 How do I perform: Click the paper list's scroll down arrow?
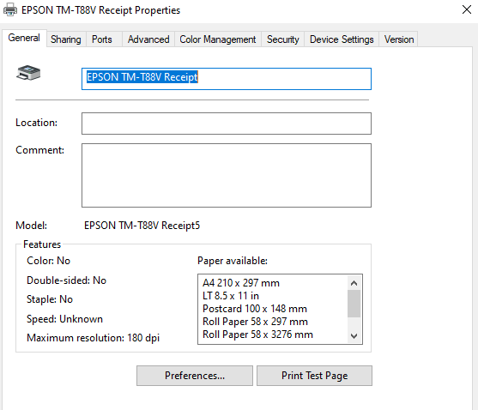[354, 336]
